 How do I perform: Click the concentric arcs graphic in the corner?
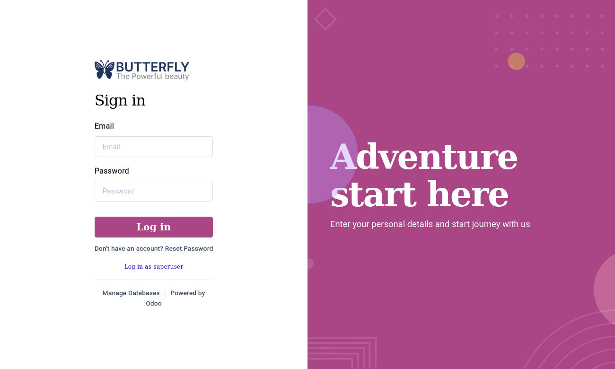tap(568, 340)
